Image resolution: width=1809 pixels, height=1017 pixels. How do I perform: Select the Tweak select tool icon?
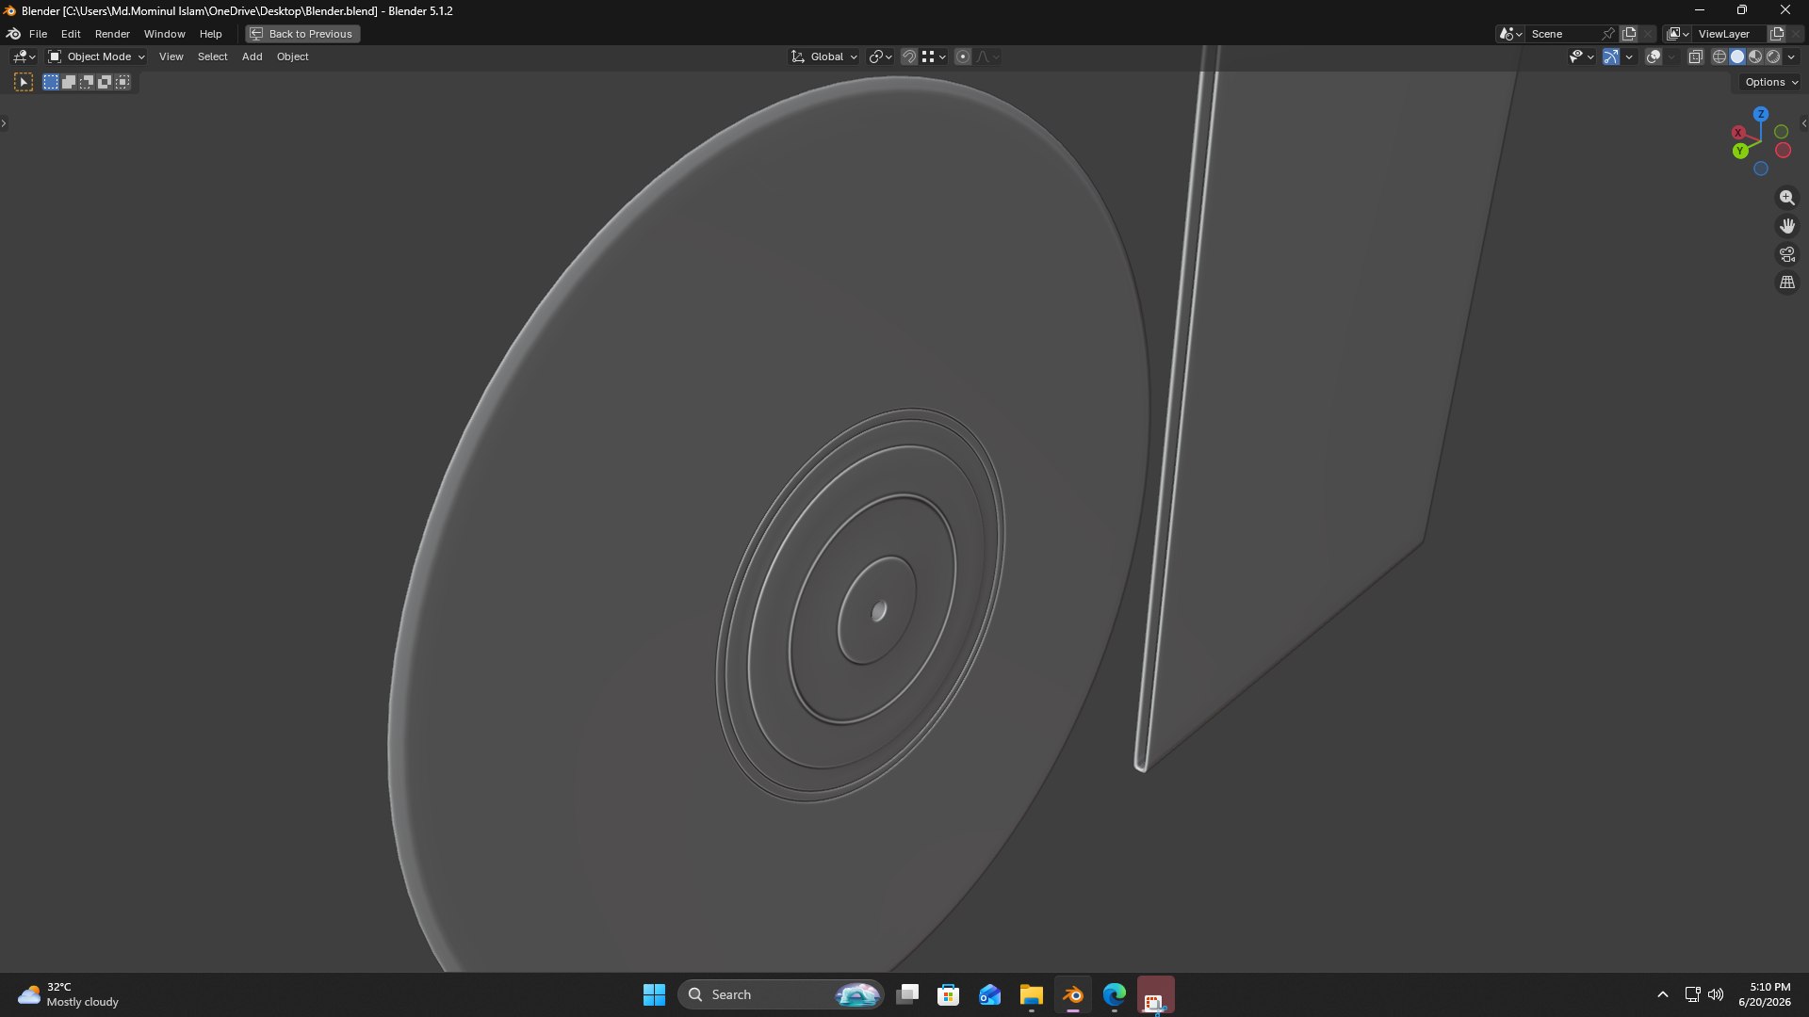click(x=24, y=82)
